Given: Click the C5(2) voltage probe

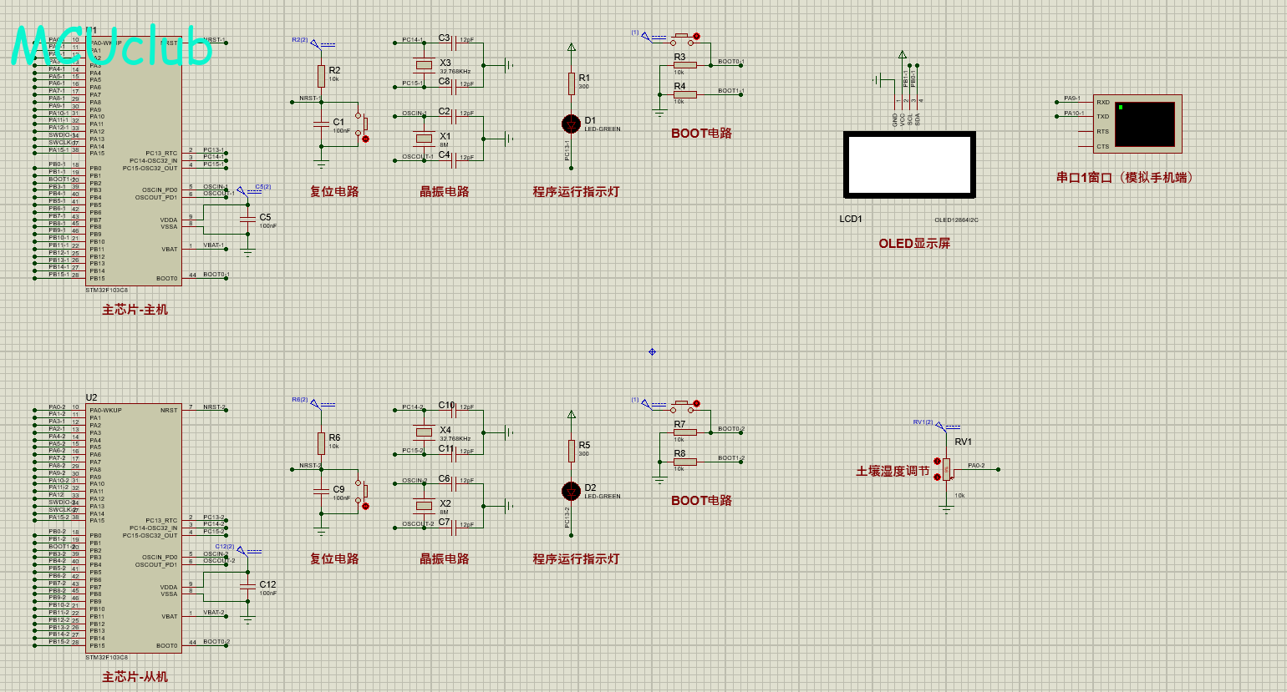Looking at the screenshot, I should coord(249,189).
